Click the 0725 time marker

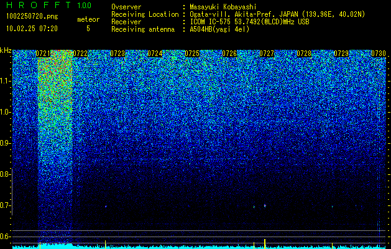tap(192, 54)
